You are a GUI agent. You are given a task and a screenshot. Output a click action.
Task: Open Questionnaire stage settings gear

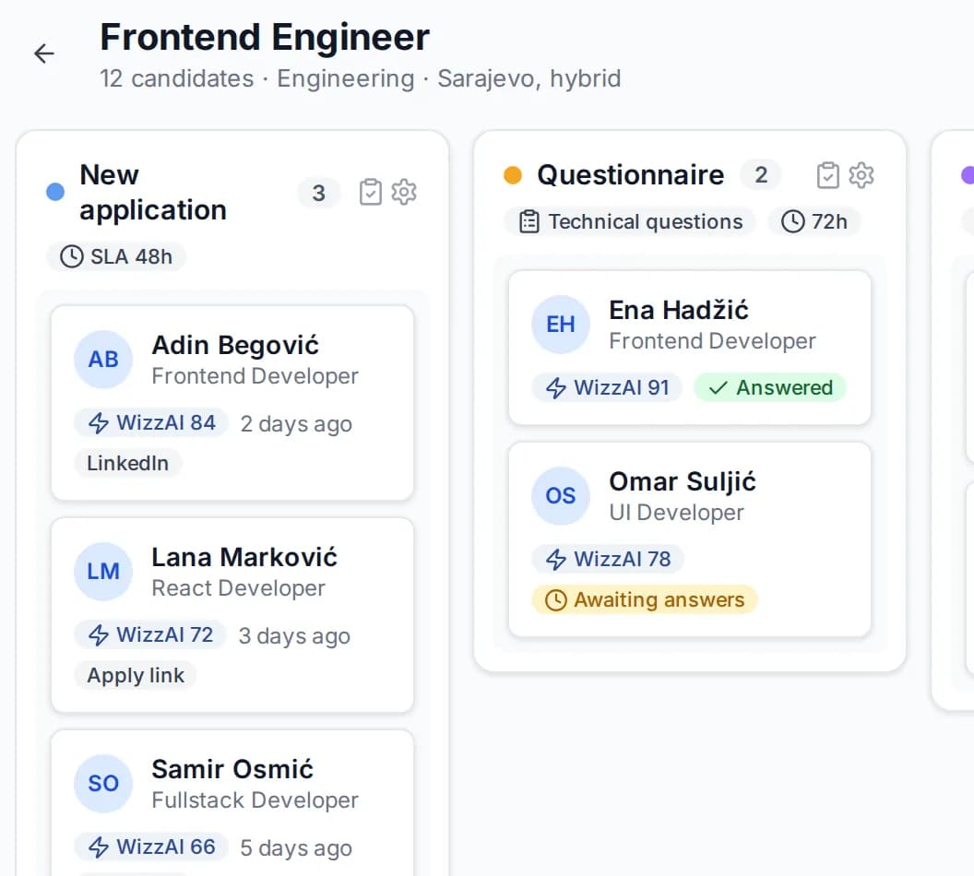click(861, 176)
